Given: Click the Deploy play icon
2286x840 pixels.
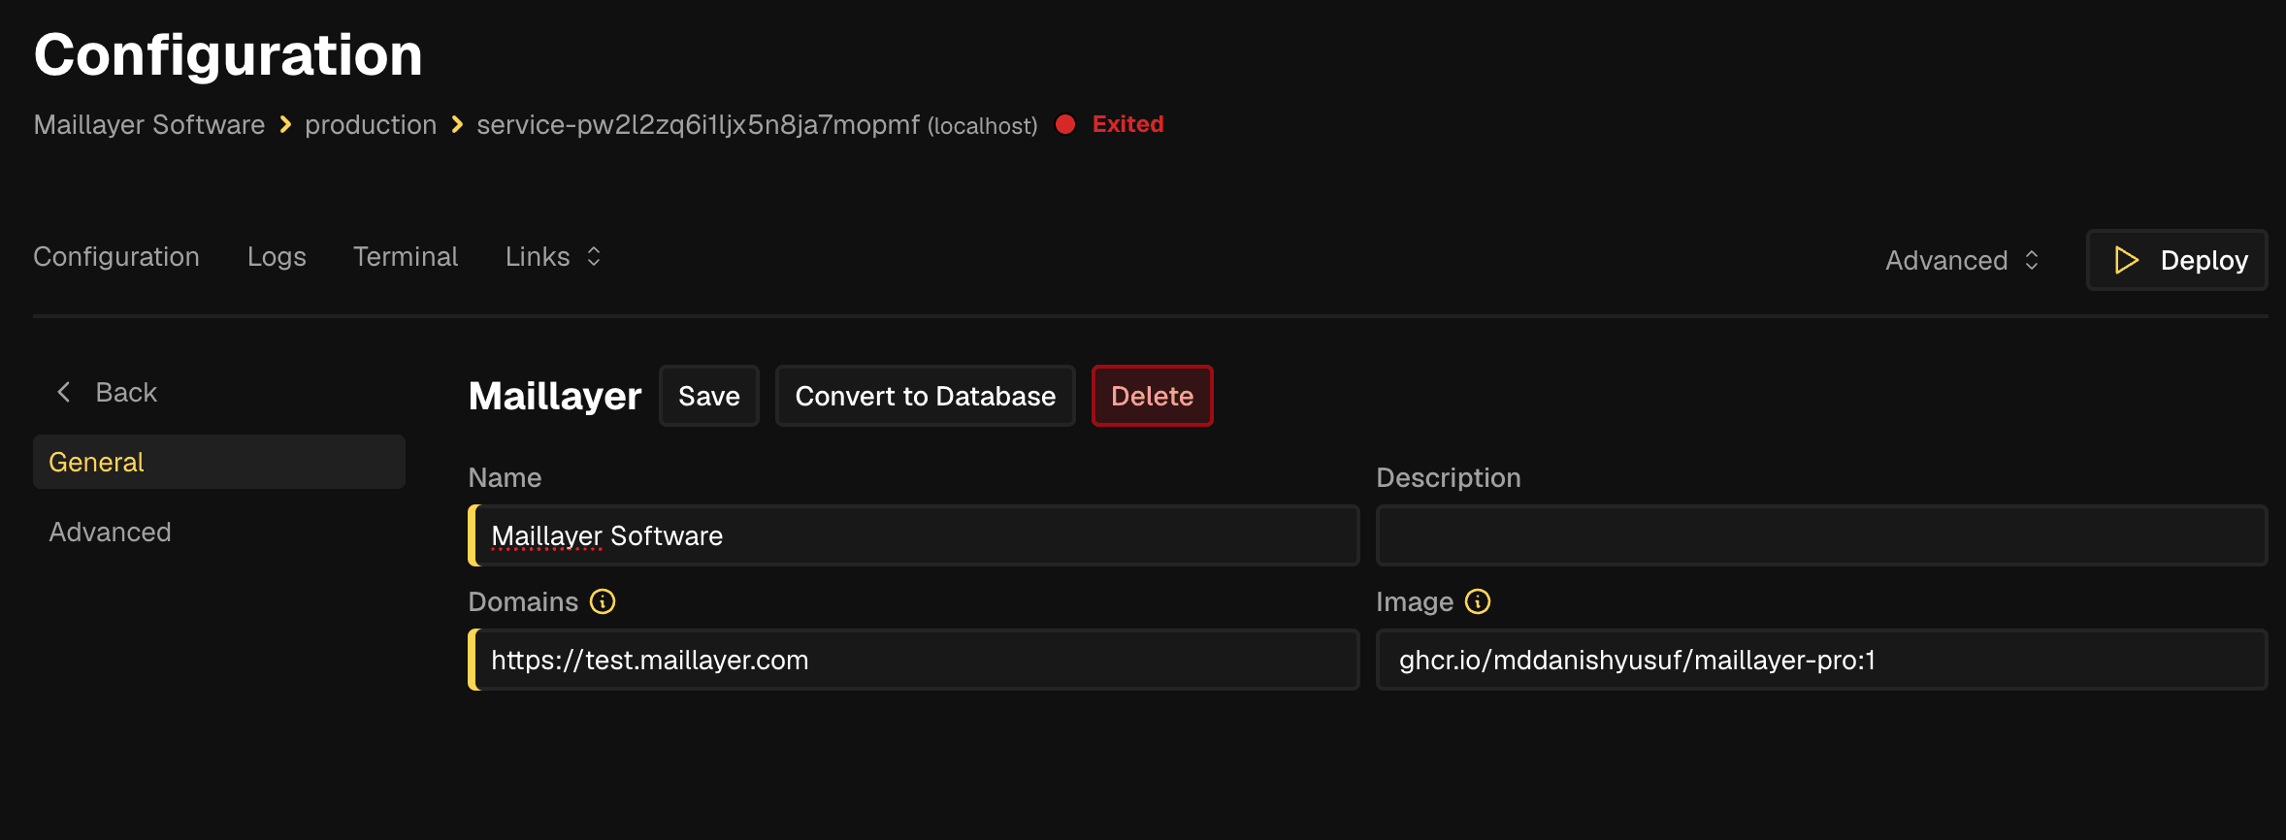Looking at the screenshot, I should [2126, 260].
